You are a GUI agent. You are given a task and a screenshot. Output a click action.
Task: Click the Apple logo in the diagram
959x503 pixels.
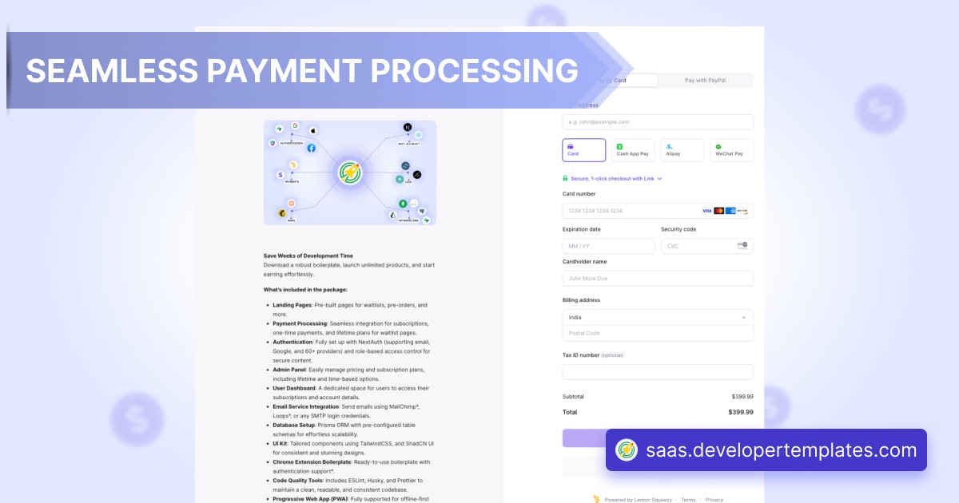[x=313, y=130]
